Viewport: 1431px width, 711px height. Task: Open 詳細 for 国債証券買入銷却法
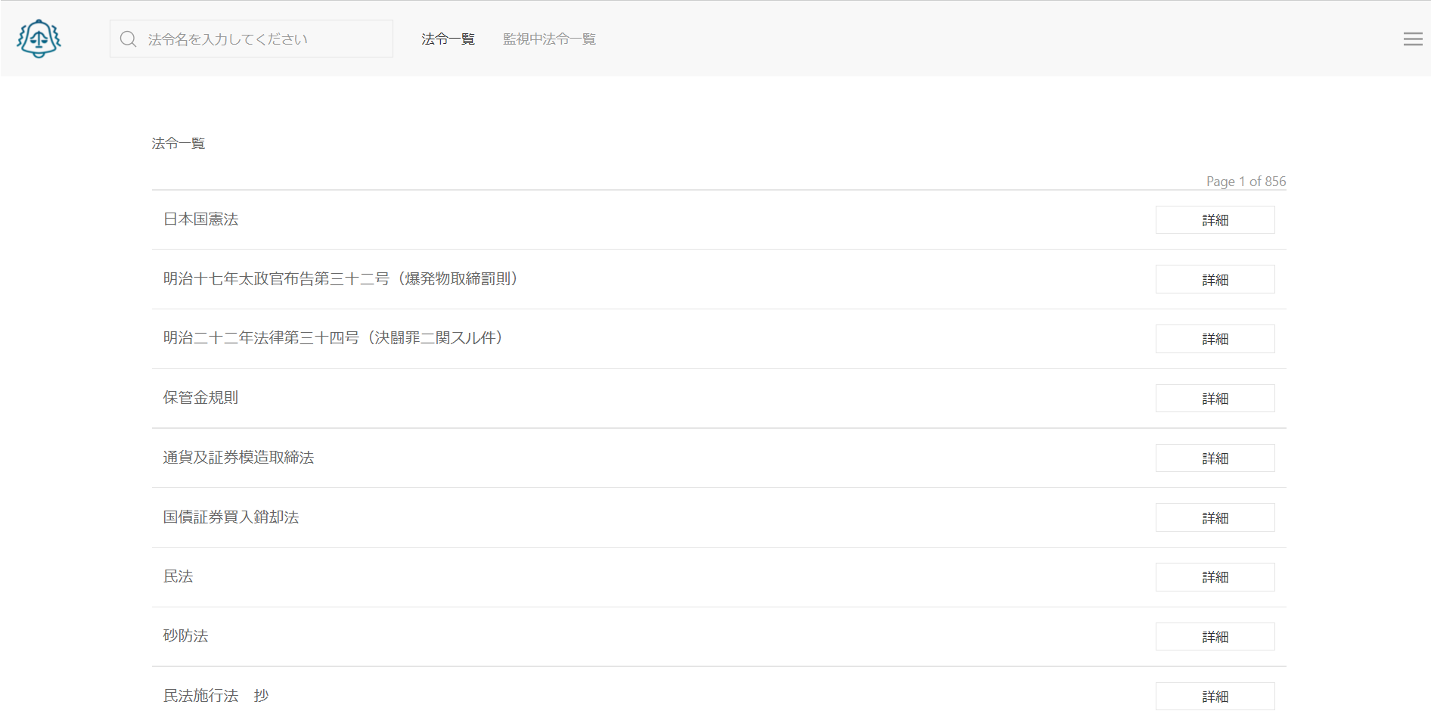[1215, 518]
